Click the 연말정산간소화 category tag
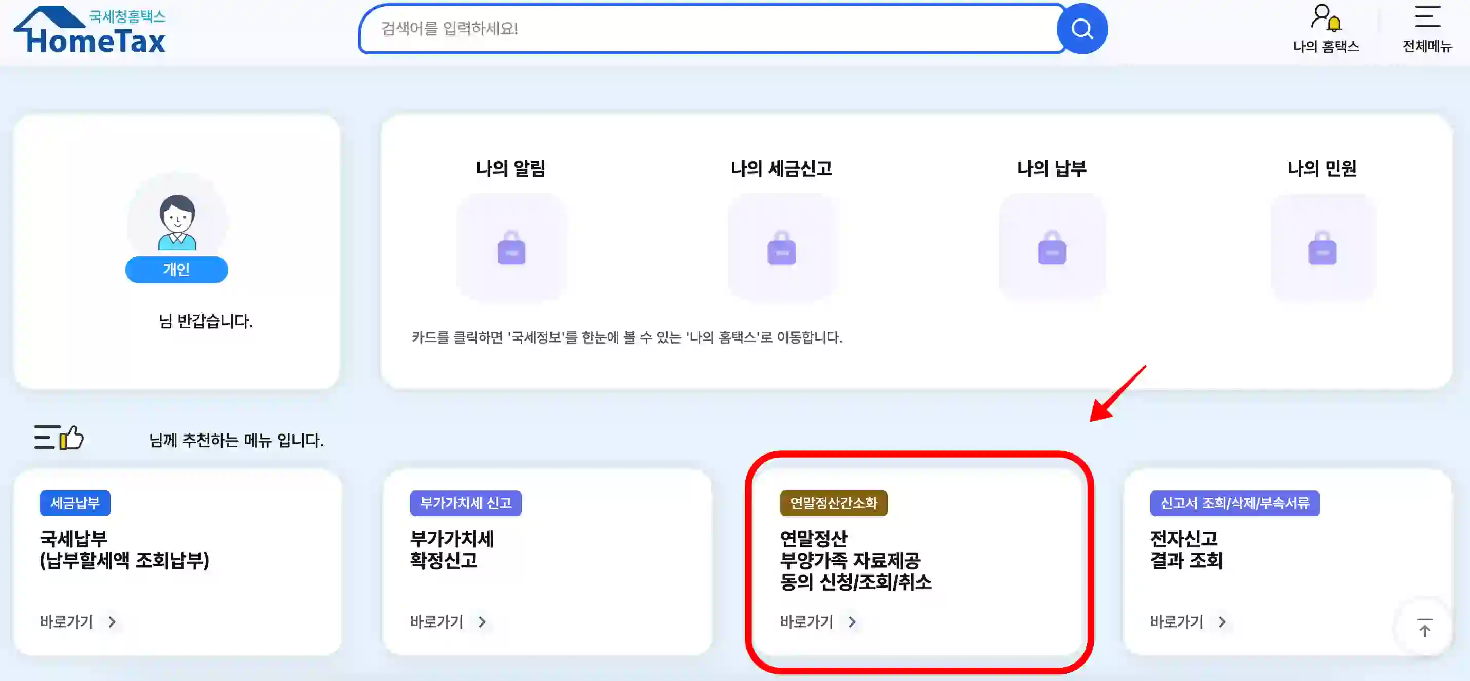 click(x=834, y=503)
